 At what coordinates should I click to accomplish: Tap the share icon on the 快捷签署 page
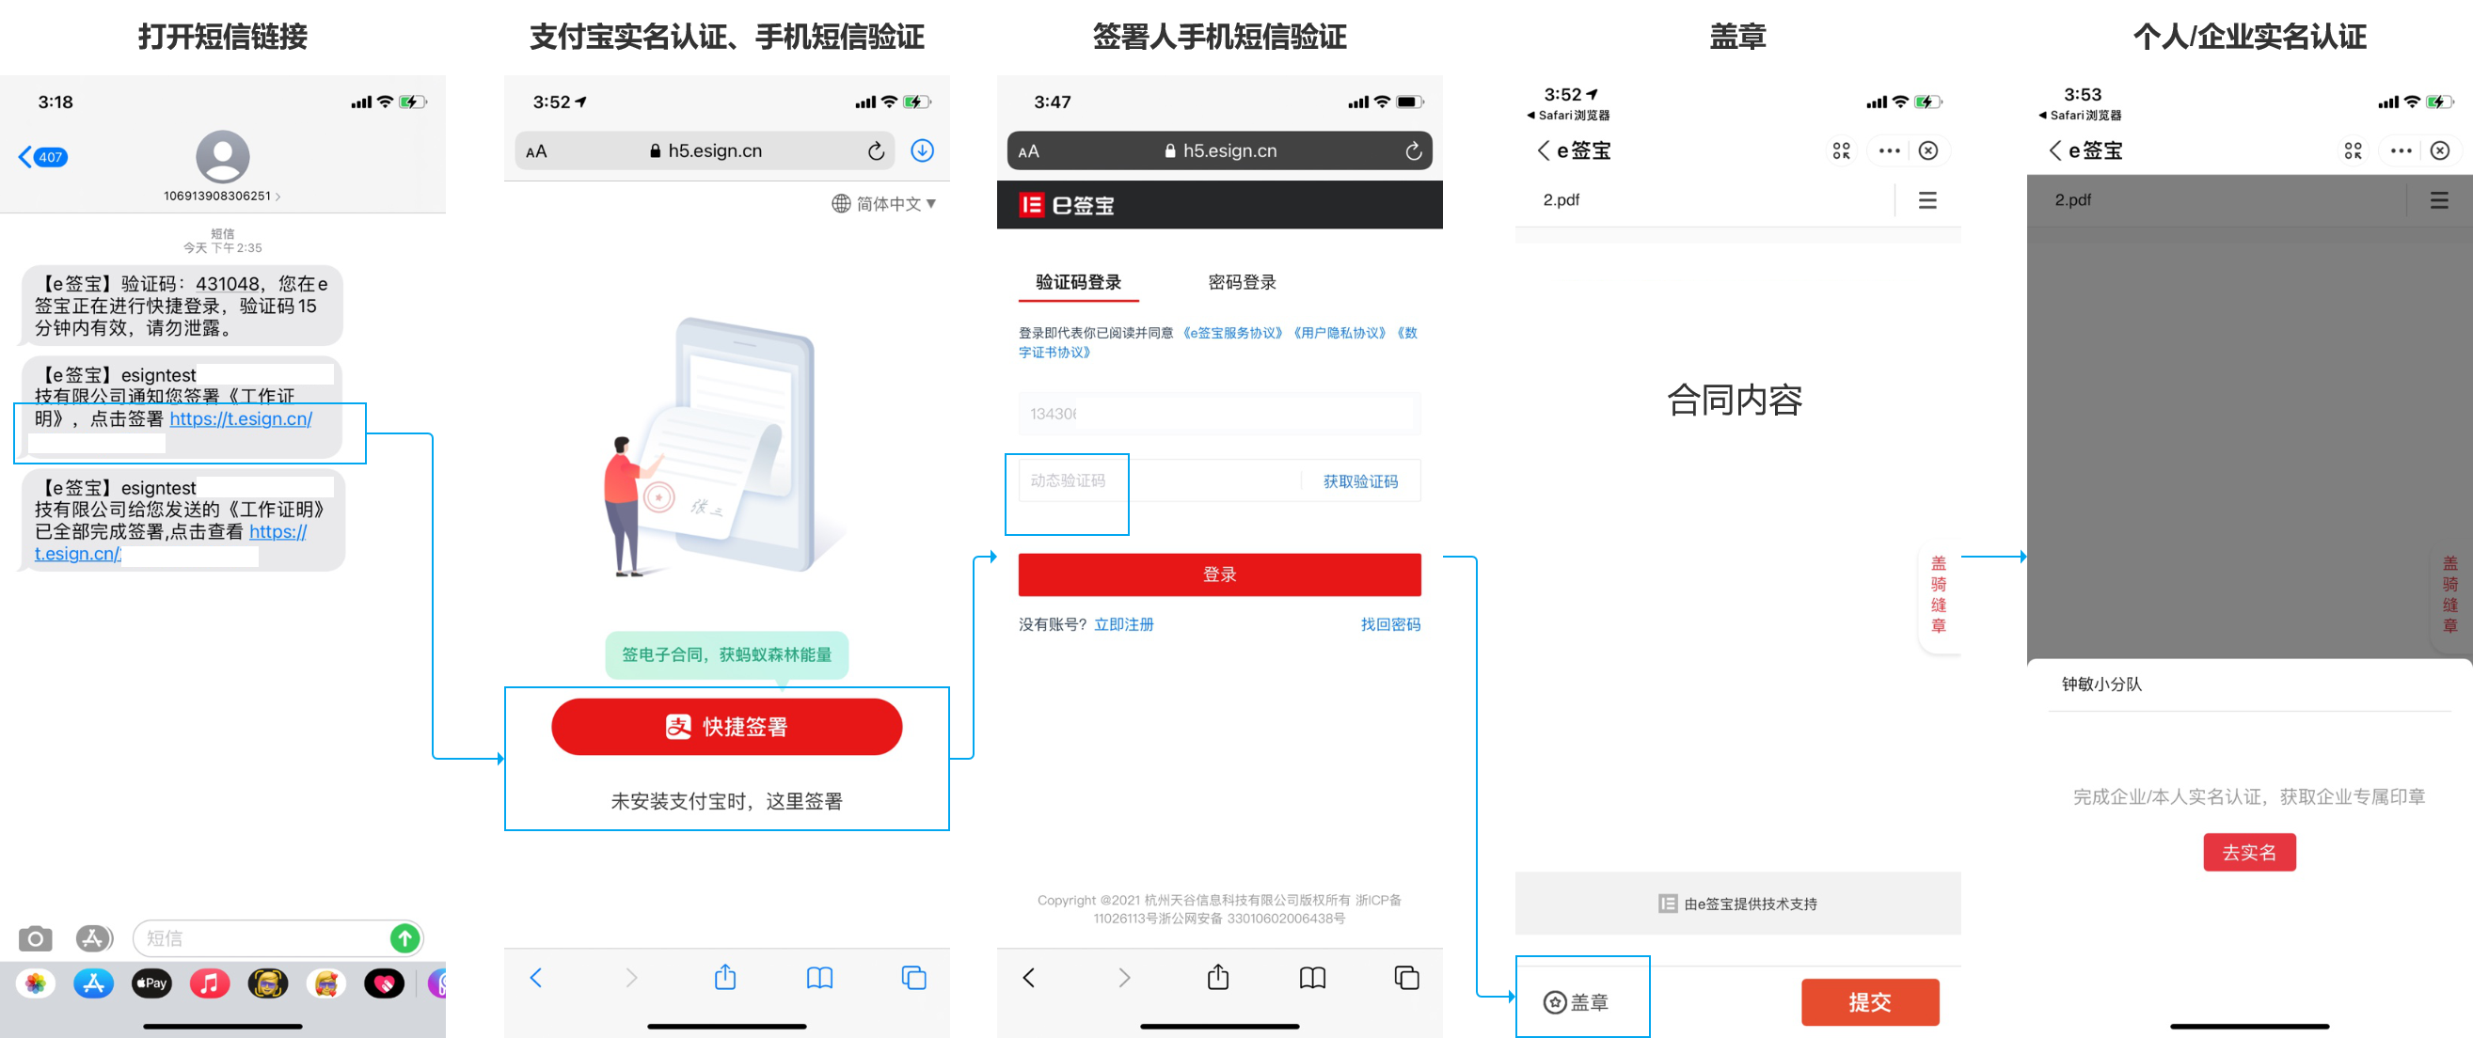(726, 977)
